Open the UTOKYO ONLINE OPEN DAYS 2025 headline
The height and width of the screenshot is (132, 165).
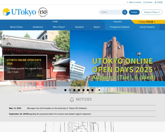pyautogui.click(x=24, y=62)
